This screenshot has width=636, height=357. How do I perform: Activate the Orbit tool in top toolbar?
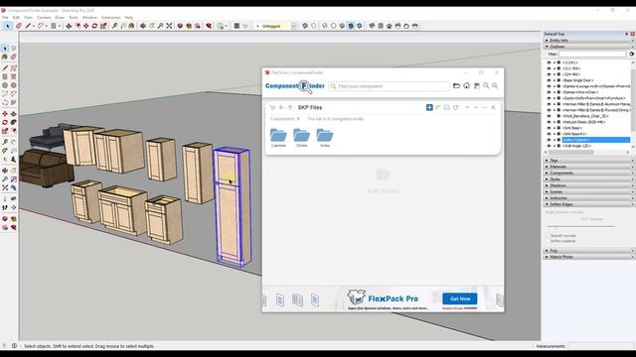(143, 26)
